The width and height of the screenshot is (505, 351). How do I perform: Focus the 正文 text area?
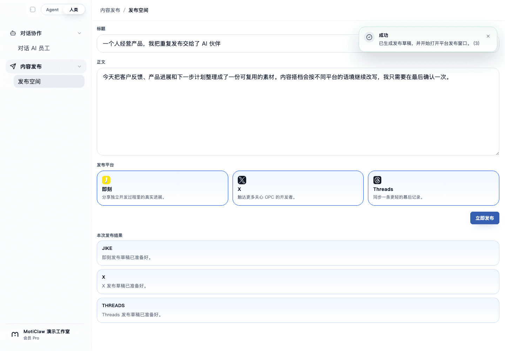coord(298,112)
